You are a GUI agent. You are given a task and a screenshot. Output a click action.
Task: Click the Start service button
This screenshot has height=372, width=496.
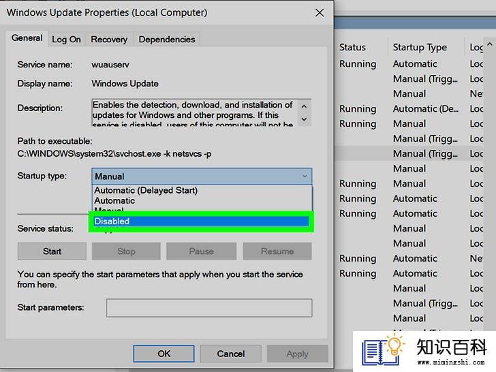pyautogui.click(x=52, y=251)
